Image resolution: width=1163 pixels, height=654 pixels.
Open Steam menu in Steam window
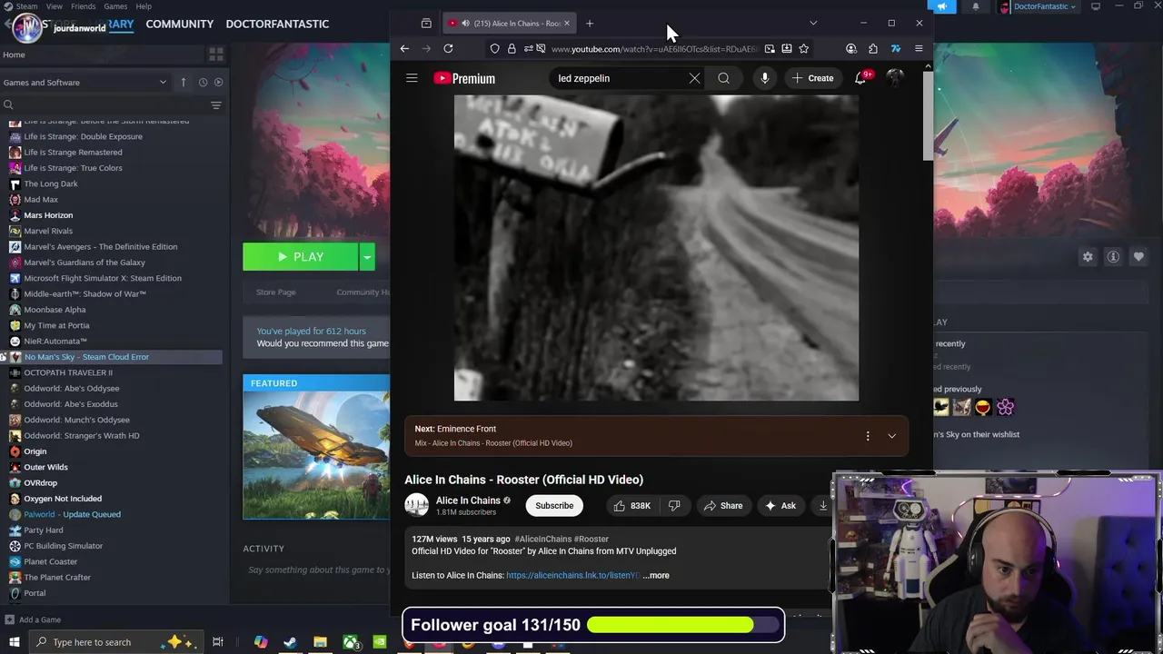tap(27, 6)
